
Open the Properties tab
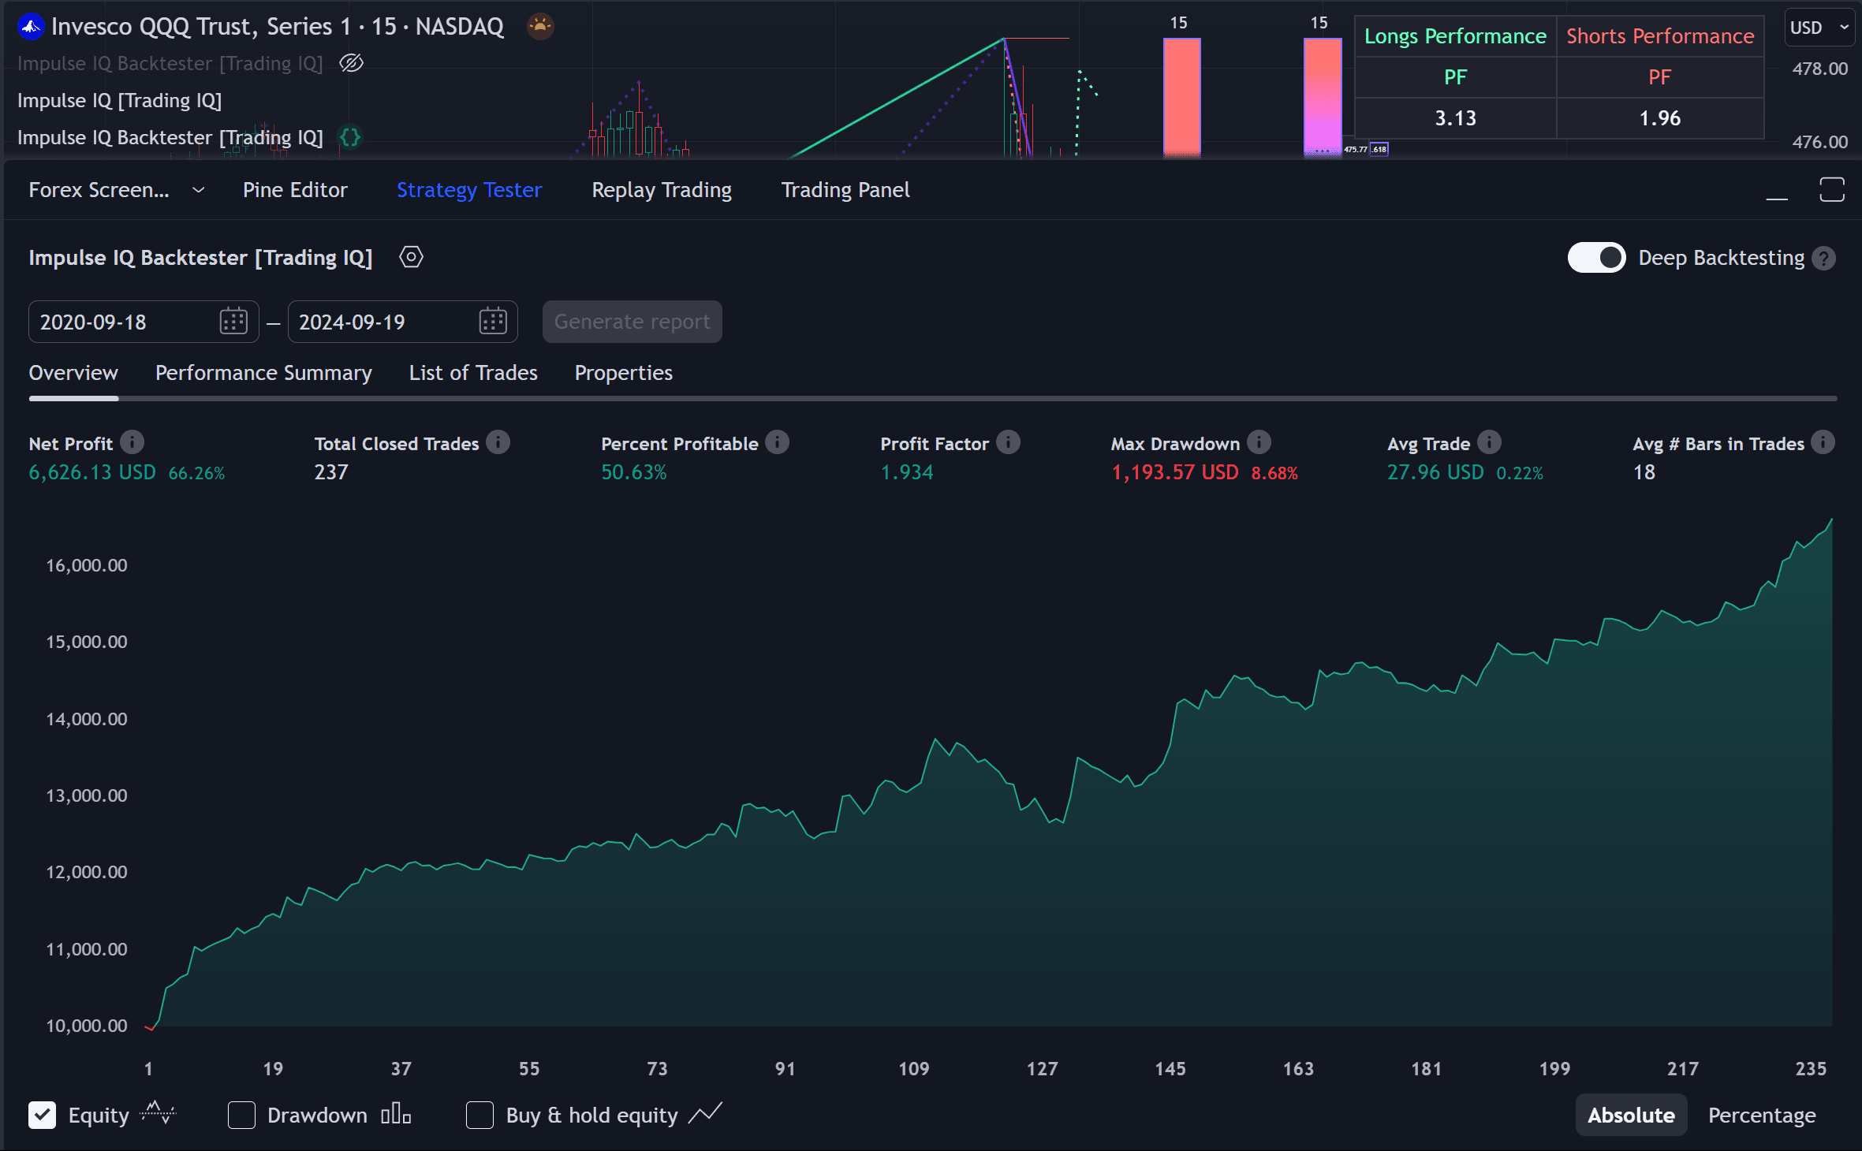623,373
